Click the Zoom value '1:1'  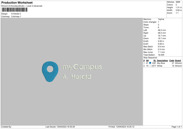pyautogui.click(x=177, y=13)
